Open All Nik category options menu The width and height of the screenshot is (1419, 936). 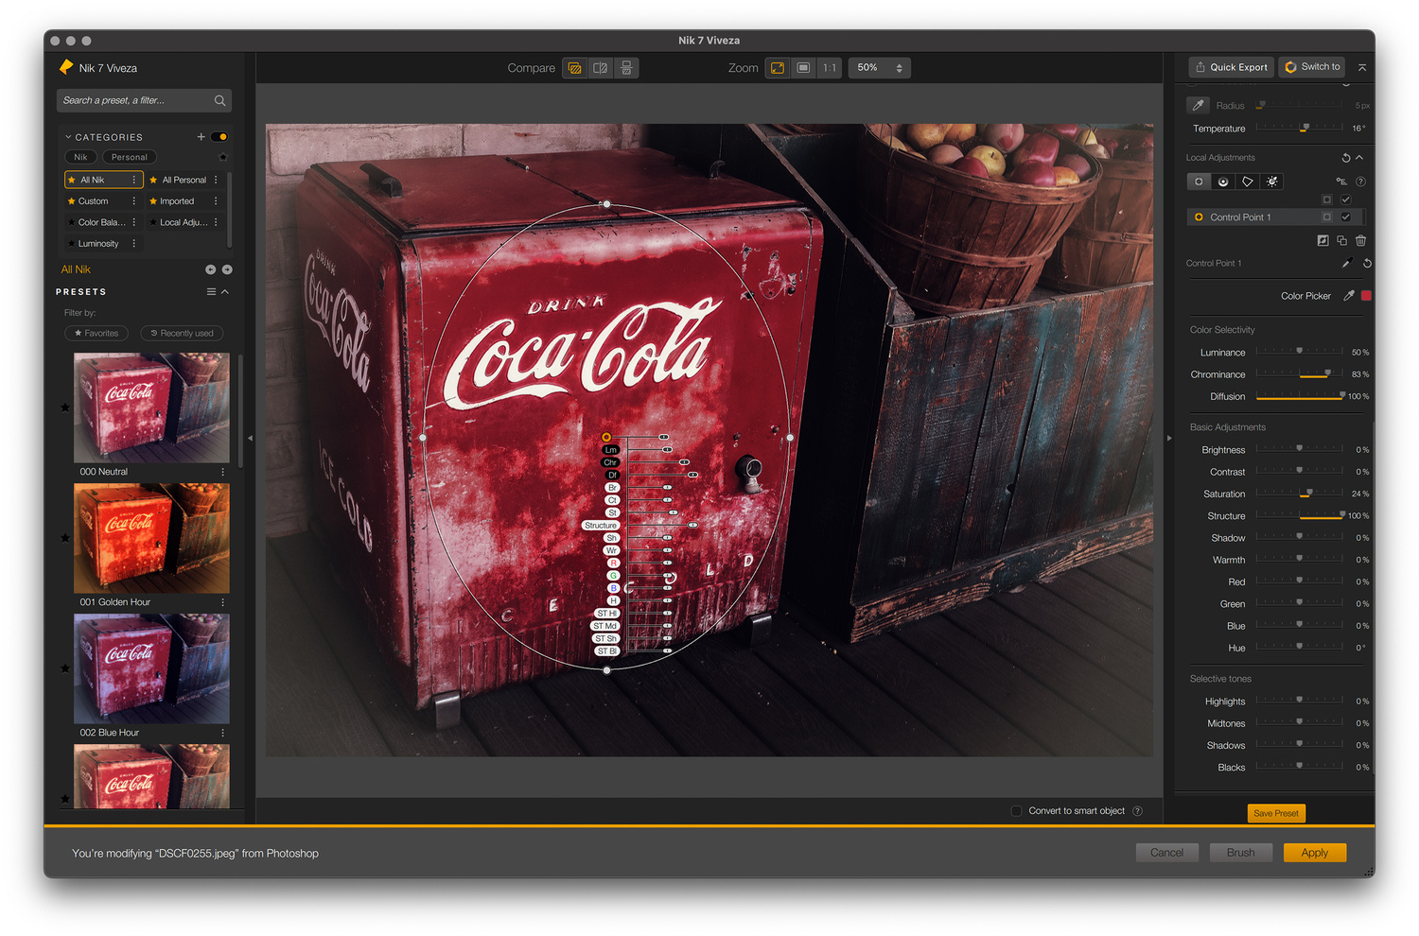click(133, 180)
